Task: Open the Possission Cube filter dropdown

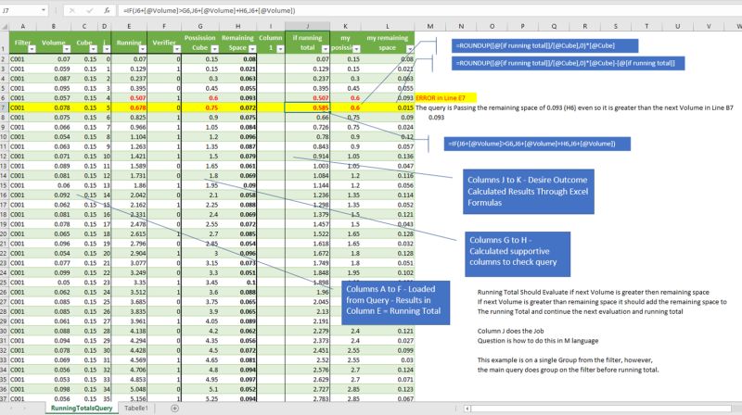Action: tap(214, 49)
